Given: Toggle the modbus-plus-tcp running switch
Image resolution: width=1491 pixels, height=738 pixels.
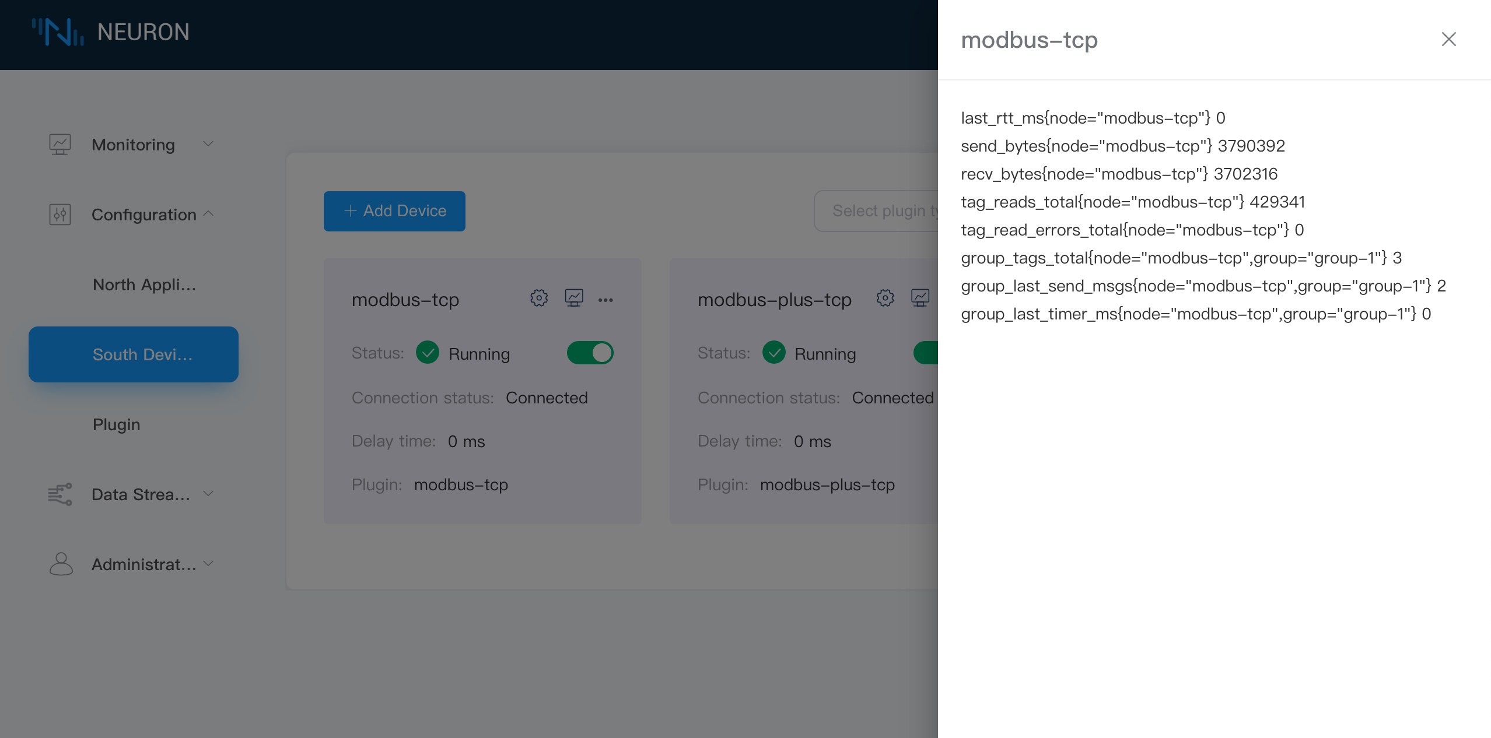Looking at the screenshot, I should pyautogui.click(x=935, y=352).
